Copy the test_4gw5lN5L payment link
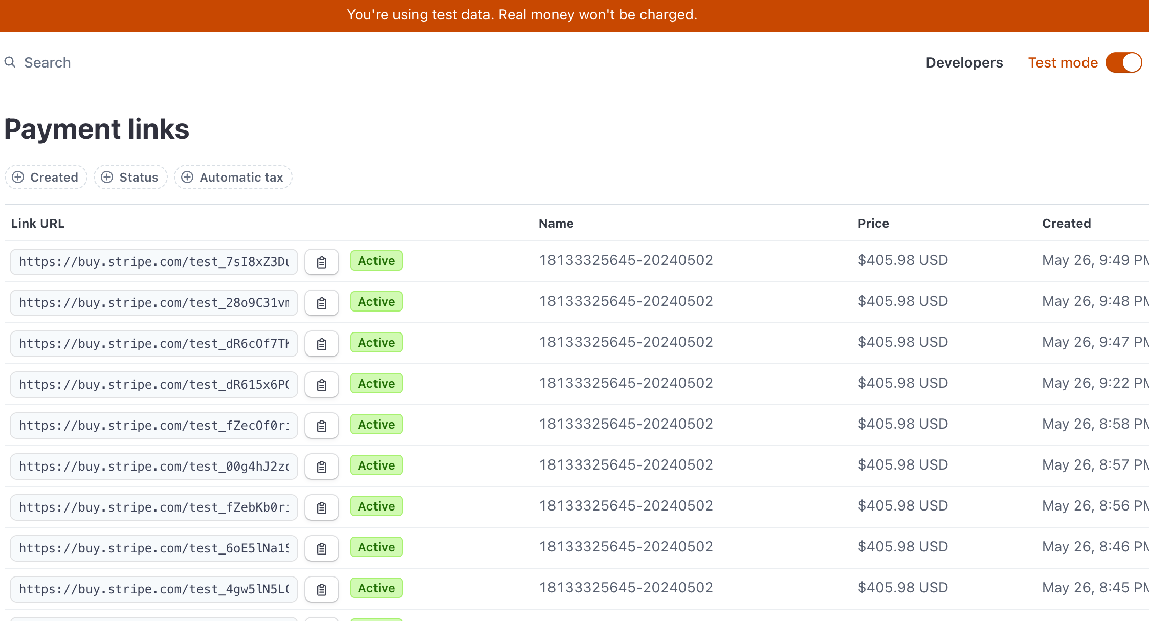Screen dimensions: 1149x621 point(321,589)
